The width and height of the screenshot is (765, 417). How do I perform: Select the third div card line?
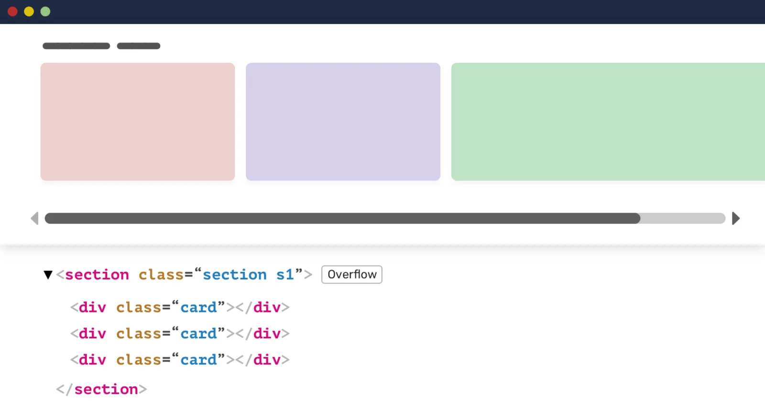tap(180, 360)
